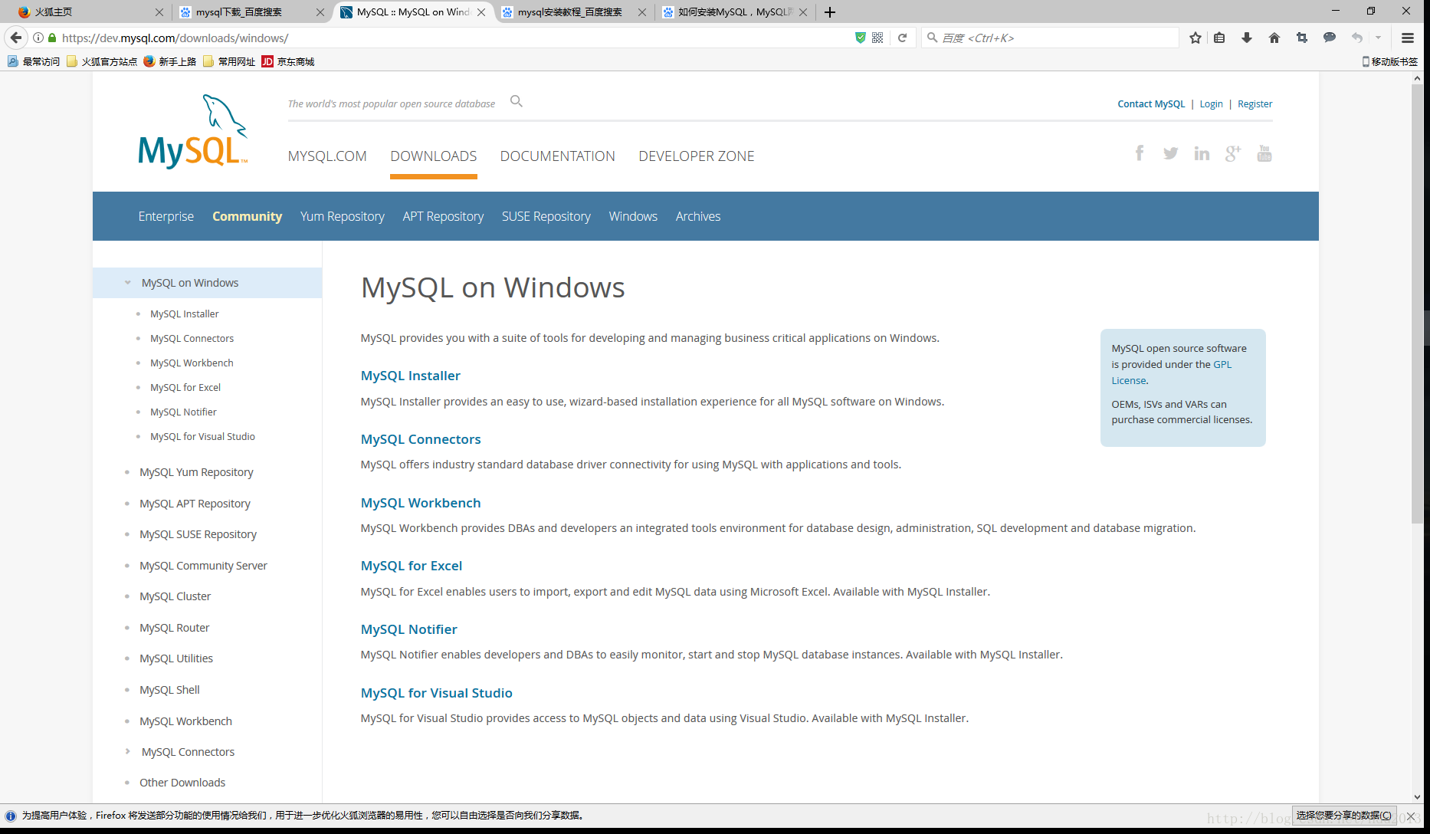This screenshot has width=1430, height=834.
Task: Click the MySQL Installer heading link
Action: (x=410, y=376)
